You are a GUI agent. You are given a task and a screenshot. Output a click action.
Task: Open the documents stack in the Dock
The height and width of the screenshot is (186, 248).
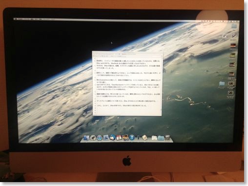(154, 138)
